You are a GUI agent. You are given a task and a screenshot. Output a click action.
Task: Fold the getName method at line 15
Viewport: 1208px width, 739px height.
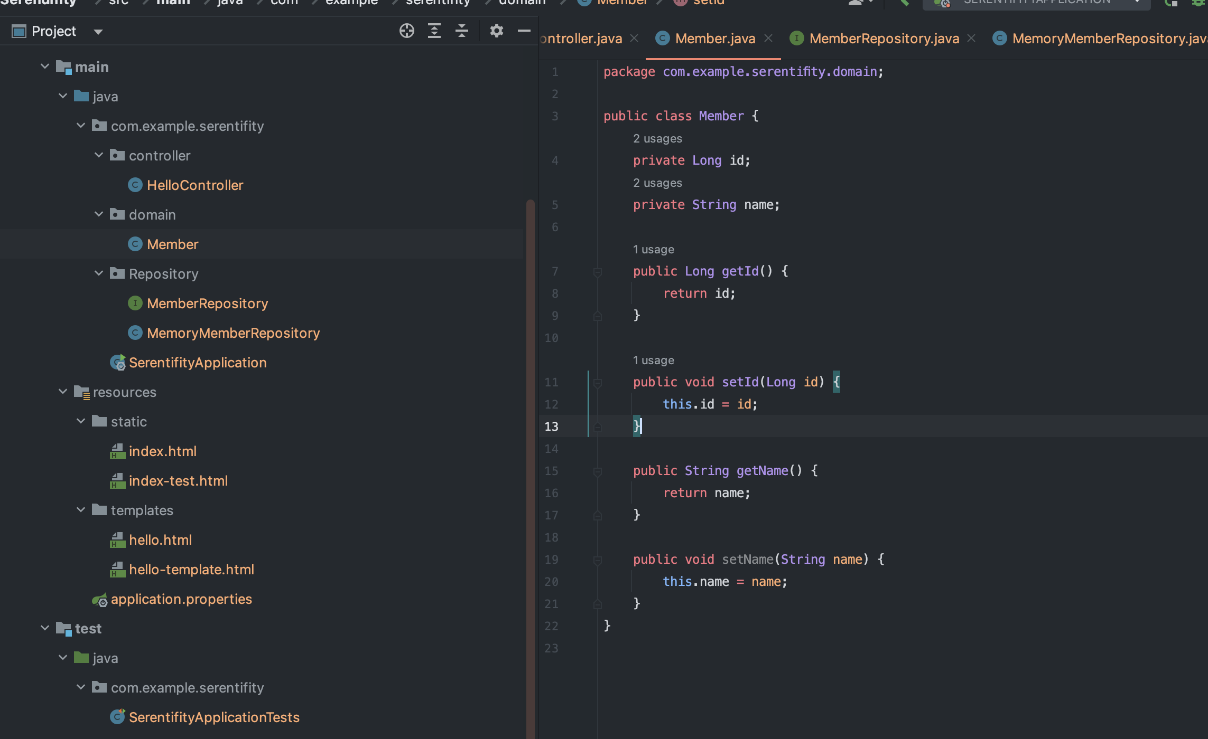[x=598, y=471]
